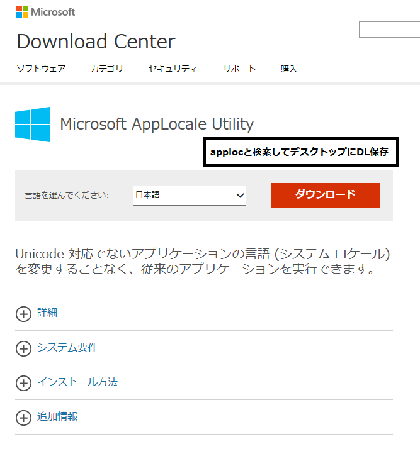Viewport: 420px width, 466px height.
Task: Click the Download Center heading
Action: point(96,42)
